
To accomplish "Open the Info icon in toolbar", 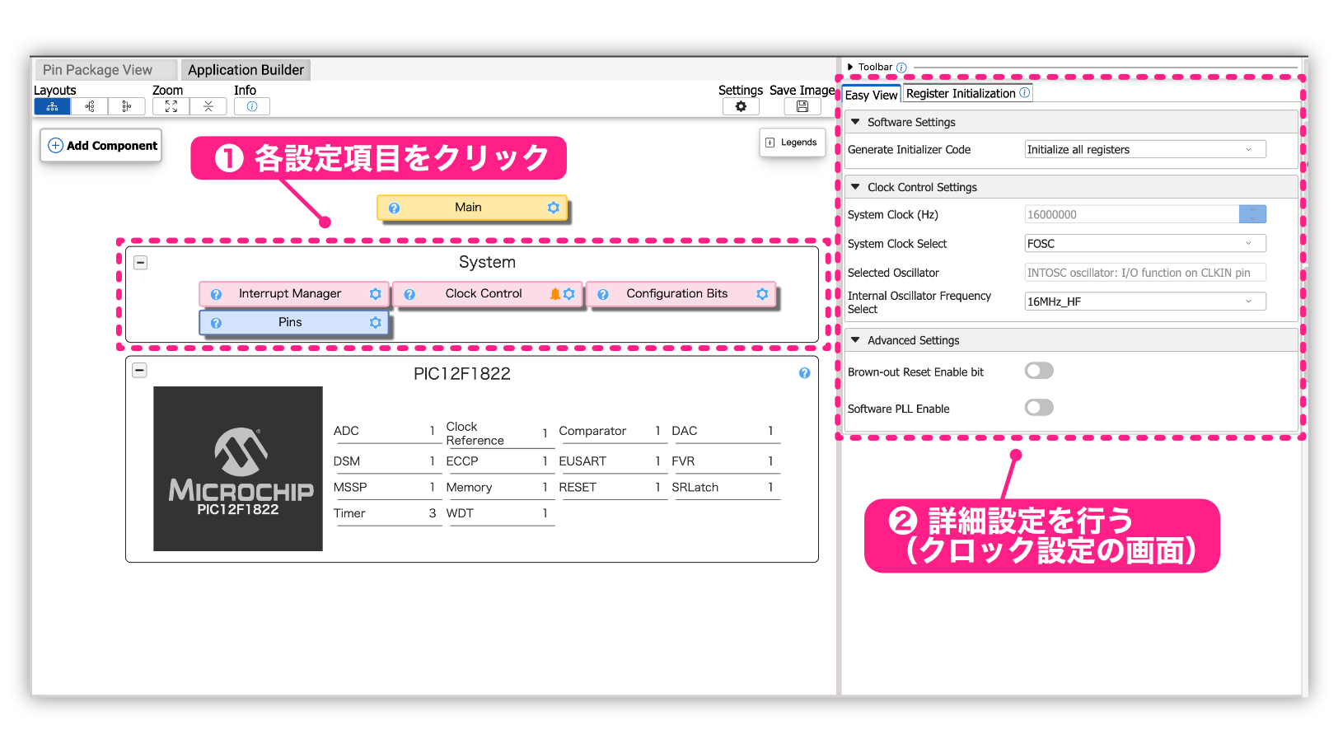I will [252, 106].
